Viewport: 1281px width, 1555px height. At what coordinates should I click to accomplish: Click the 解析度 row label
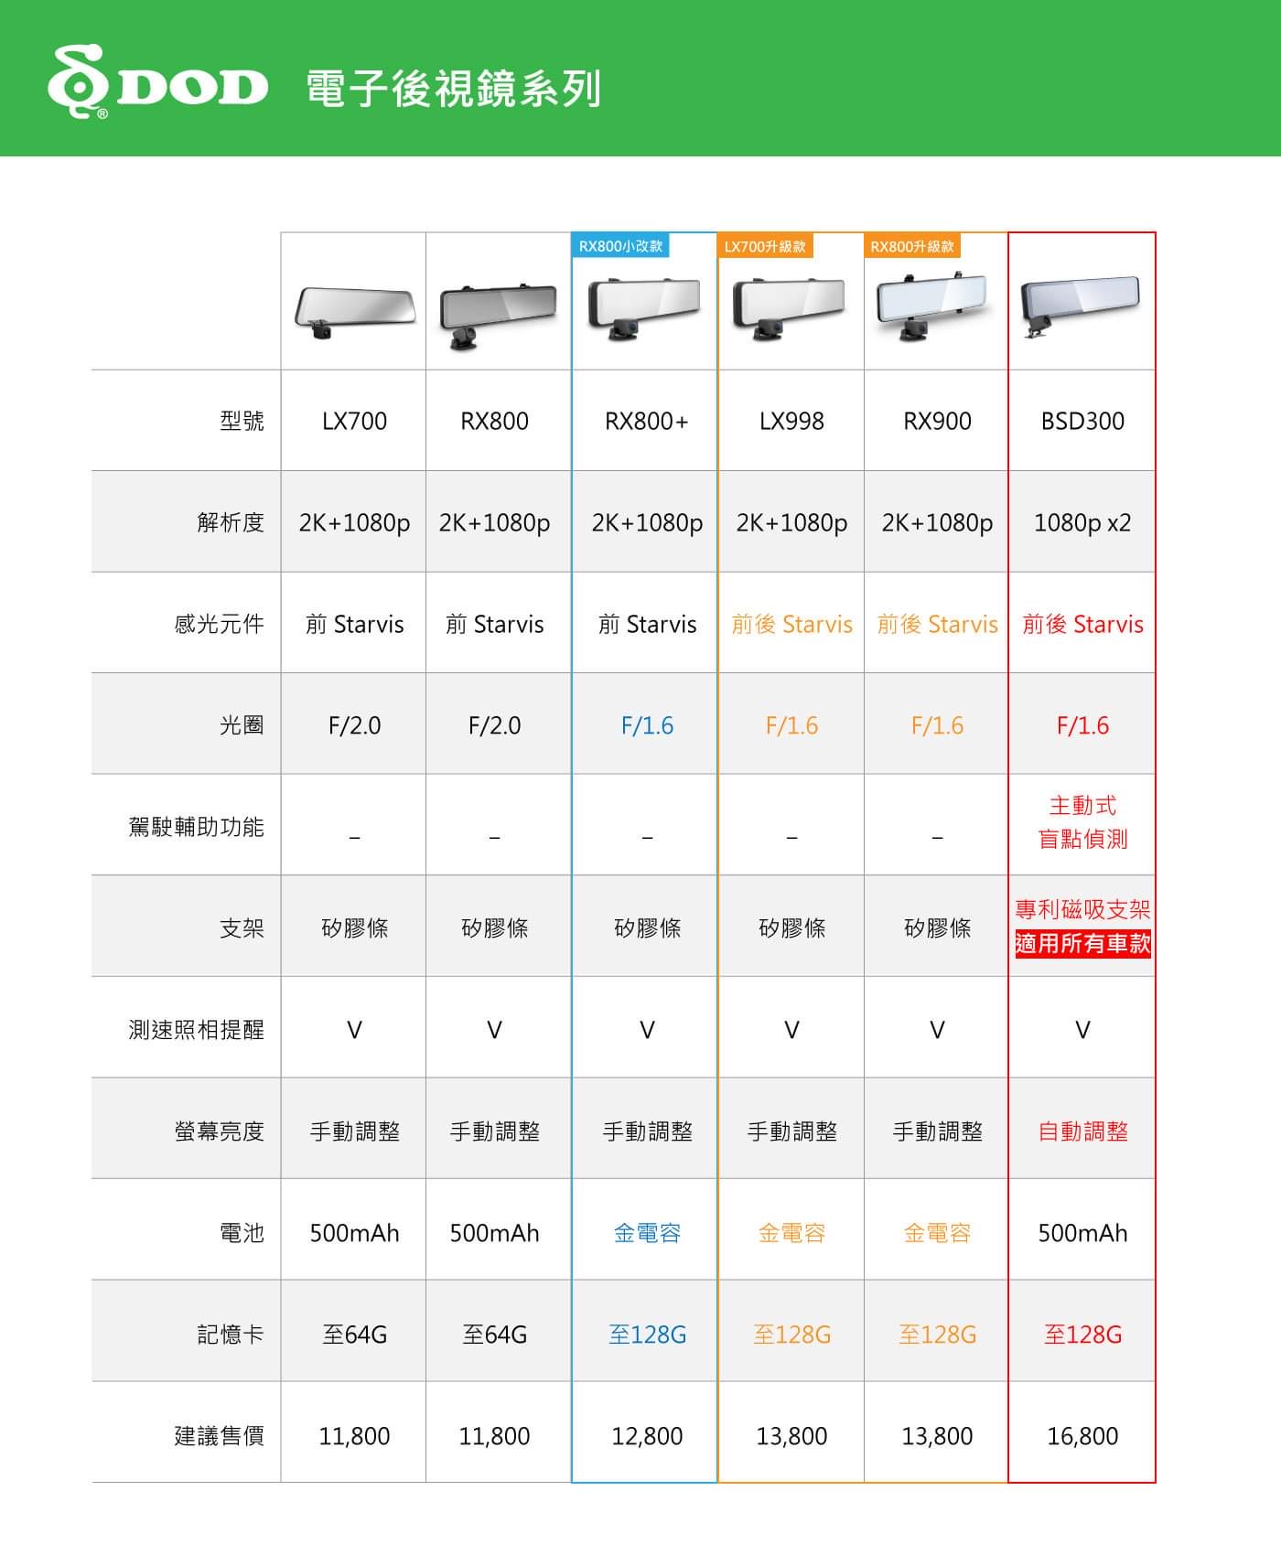[x=231, y=522]
